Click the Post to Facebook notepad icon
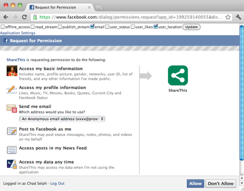 [12, 131]
